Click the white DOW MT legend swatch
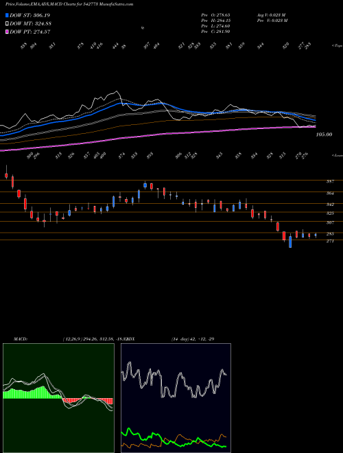 [x=7, y=24]
